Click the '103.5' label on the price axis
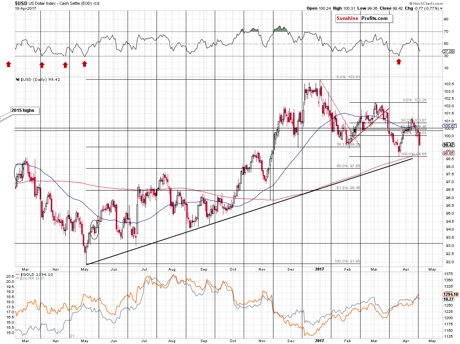This screenshot has height=344, width=460. (x=449, y=83)
